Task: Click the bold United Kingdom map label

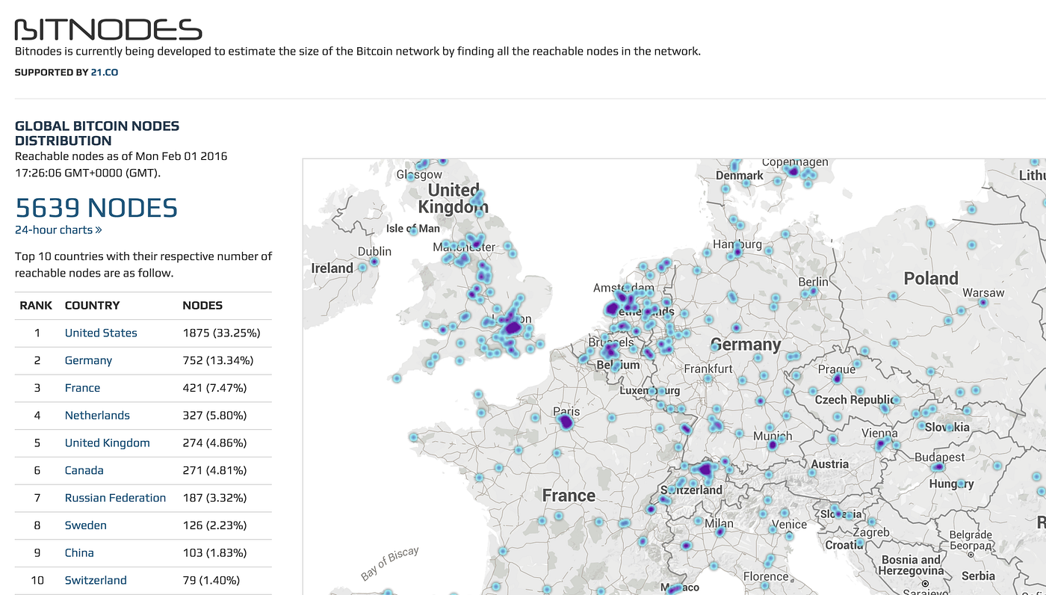Action: pyautogui.click(x=453, y=199)
